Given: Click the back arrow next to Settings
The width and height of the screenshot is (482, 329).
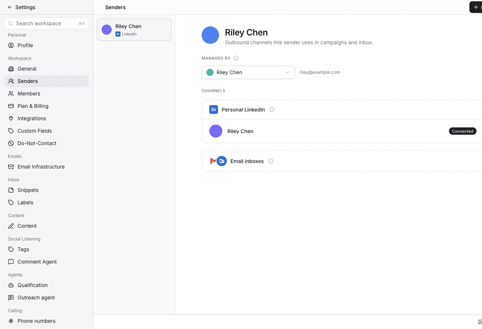Looking at the screenshot, I should point(10,7).
